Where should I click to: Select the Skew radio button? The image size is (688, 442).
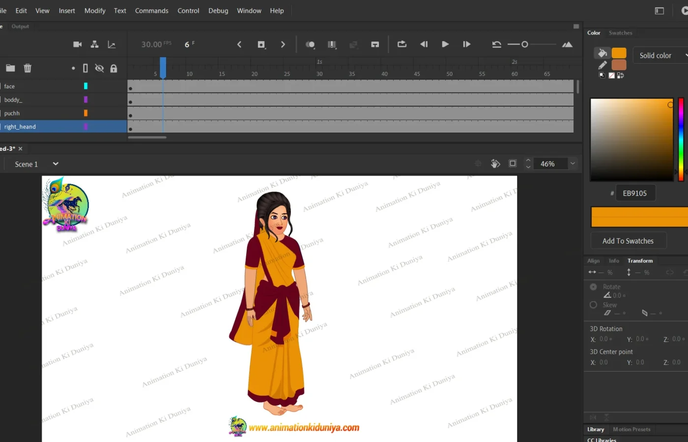coord(593,305)
